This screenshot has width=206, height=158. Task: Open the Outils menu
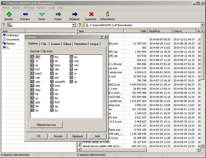pyautogui.click(x=51, y=7)
